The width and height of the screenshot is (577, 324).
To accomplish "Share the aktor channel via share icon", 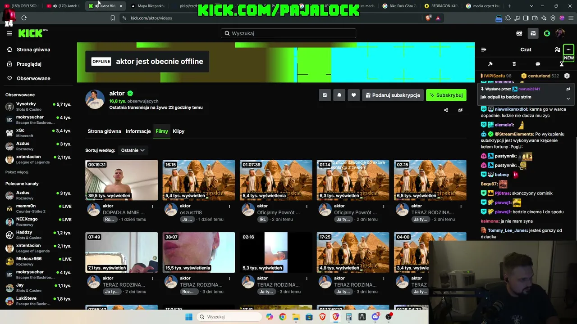I will point(446,110).
